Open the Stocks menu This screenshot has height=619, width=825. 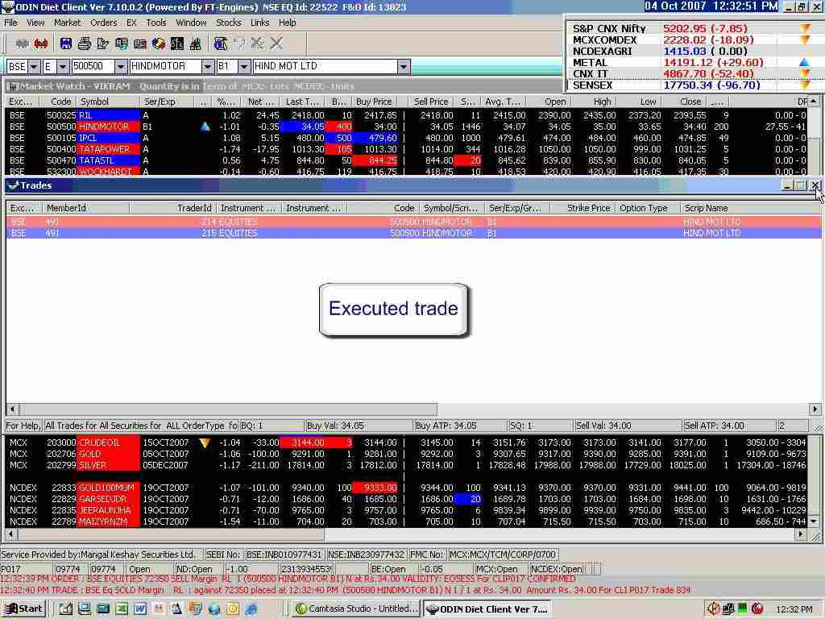click(228, 23)
